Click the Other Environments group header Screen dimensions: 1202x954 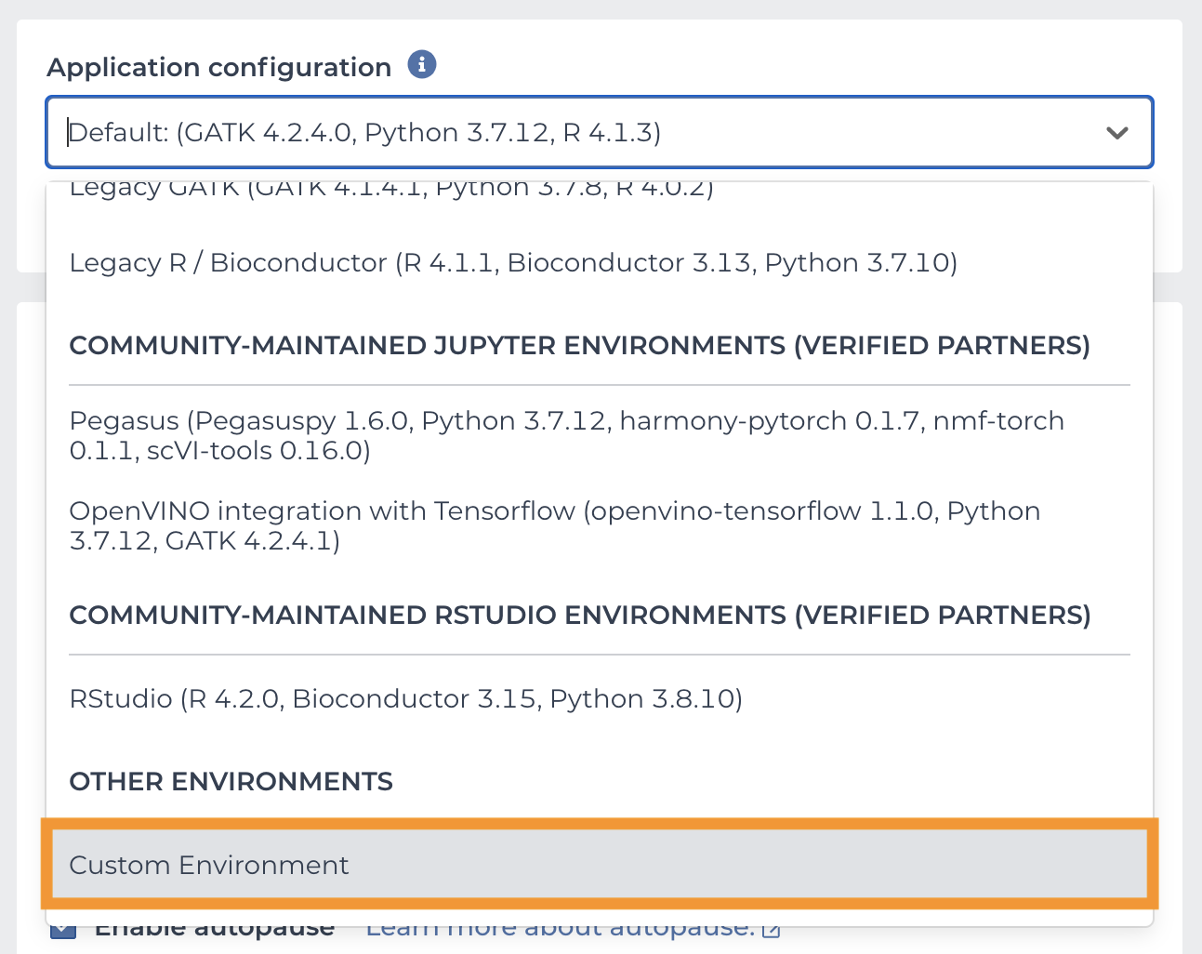(x=231, y=782)
